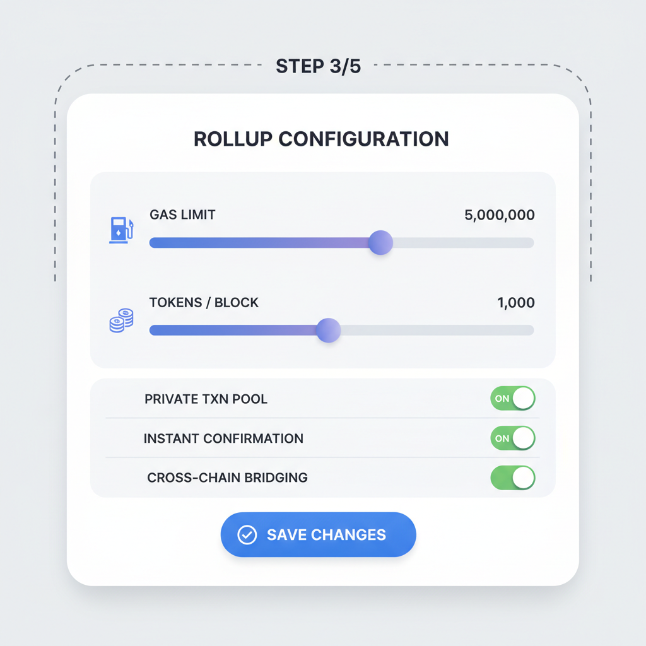Screen dimensions: 646x646
Task: Disable Instant Confirmation
Action: click(512, 438)
